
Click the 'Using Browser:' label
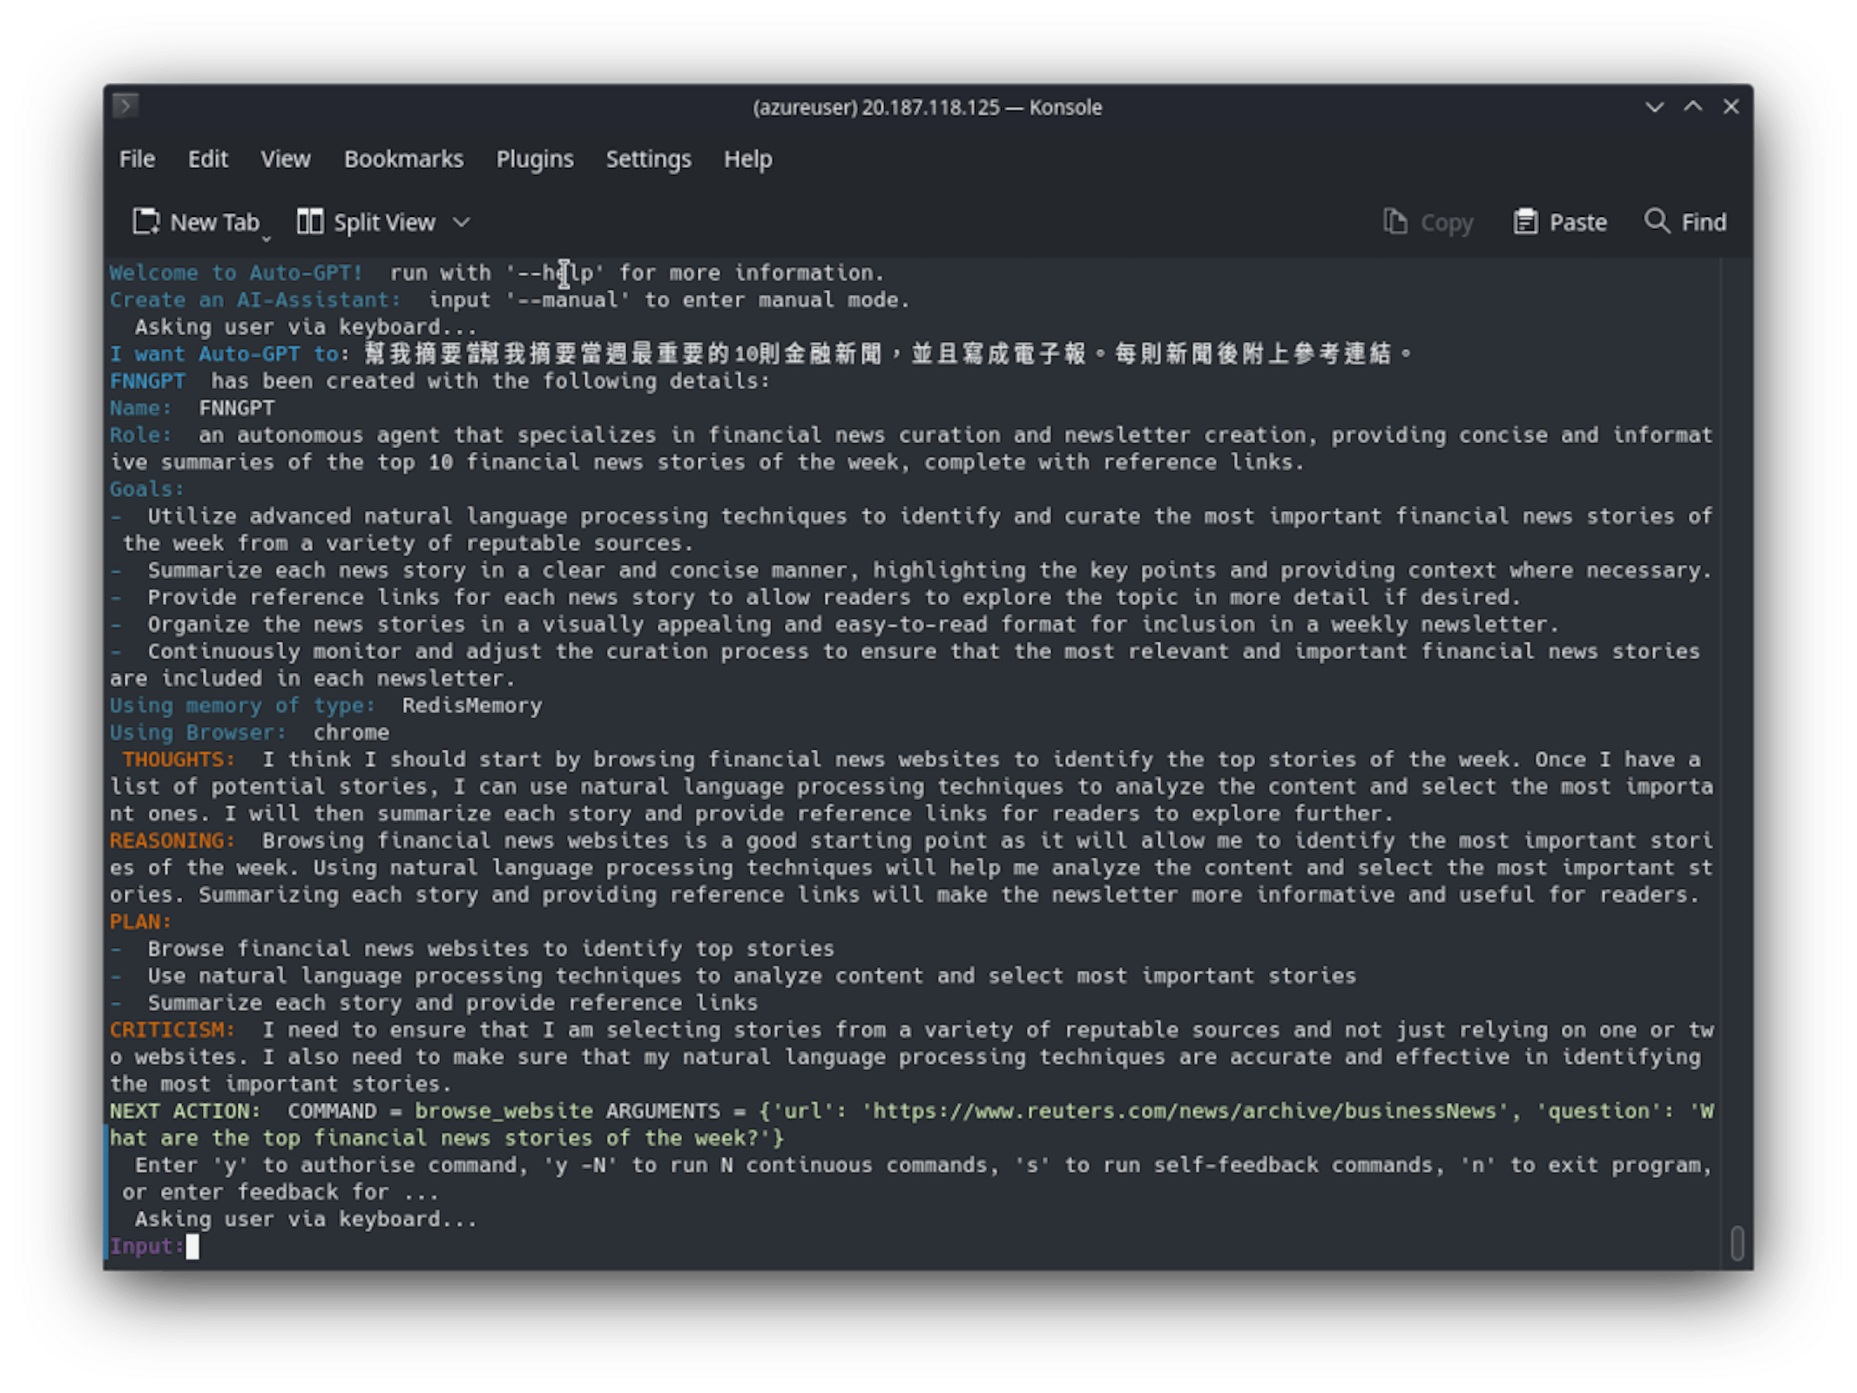[x=198, y=732]
